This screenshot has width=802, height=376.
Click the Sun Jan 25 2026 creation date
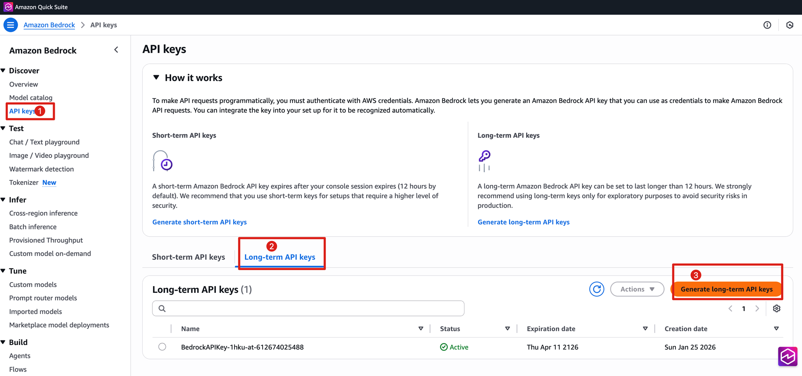(690, 347)
